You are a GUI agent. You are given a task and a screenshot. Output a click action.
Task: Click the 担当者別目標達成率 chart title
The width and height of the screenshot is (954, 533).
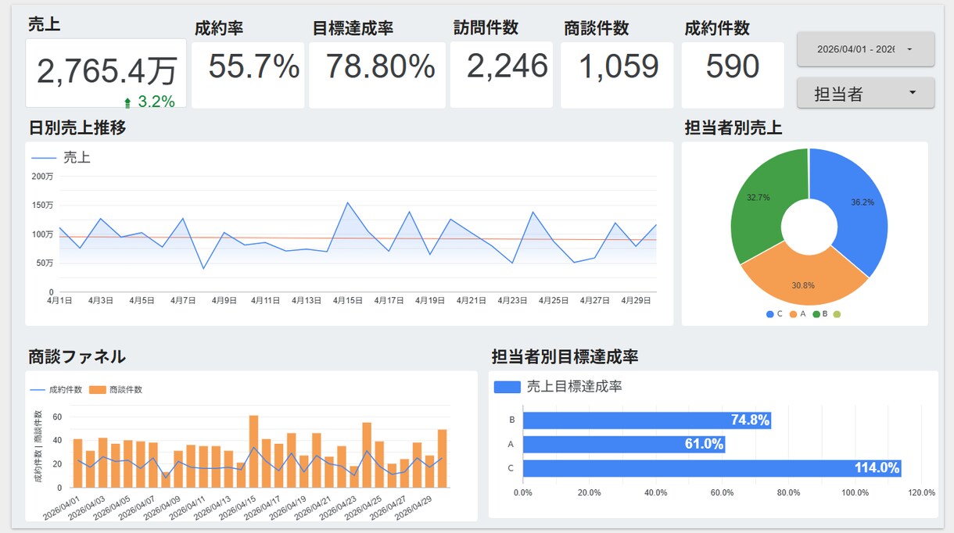[565, 356]
